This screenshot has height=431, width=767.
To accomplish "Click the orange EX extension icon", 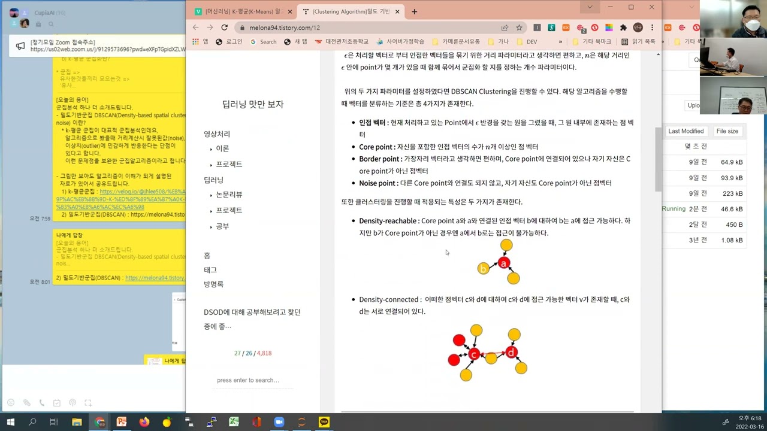I will (566, 28).
